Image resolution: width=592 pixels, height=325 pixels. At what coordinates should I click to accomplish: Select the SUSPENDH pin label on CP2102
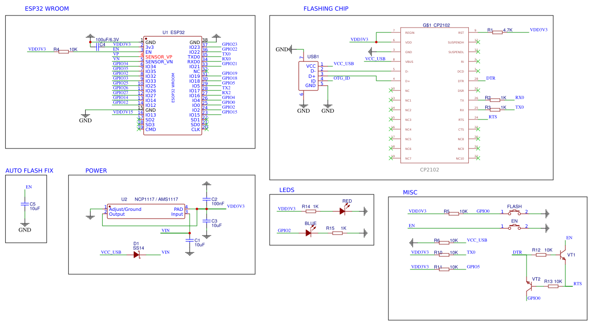(456, 43)
